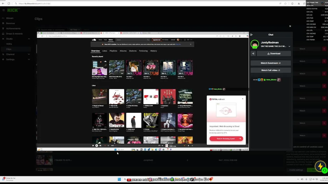Click the Windows Start button on taskbar
Screen dimensions: 328x184
119,180
